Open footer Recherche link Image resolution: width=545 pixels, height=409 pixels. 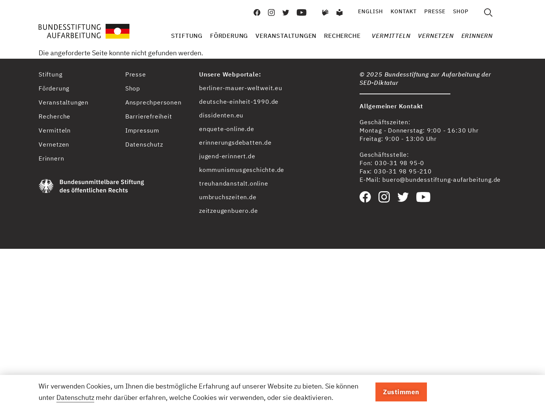click(x=54, y=116)
